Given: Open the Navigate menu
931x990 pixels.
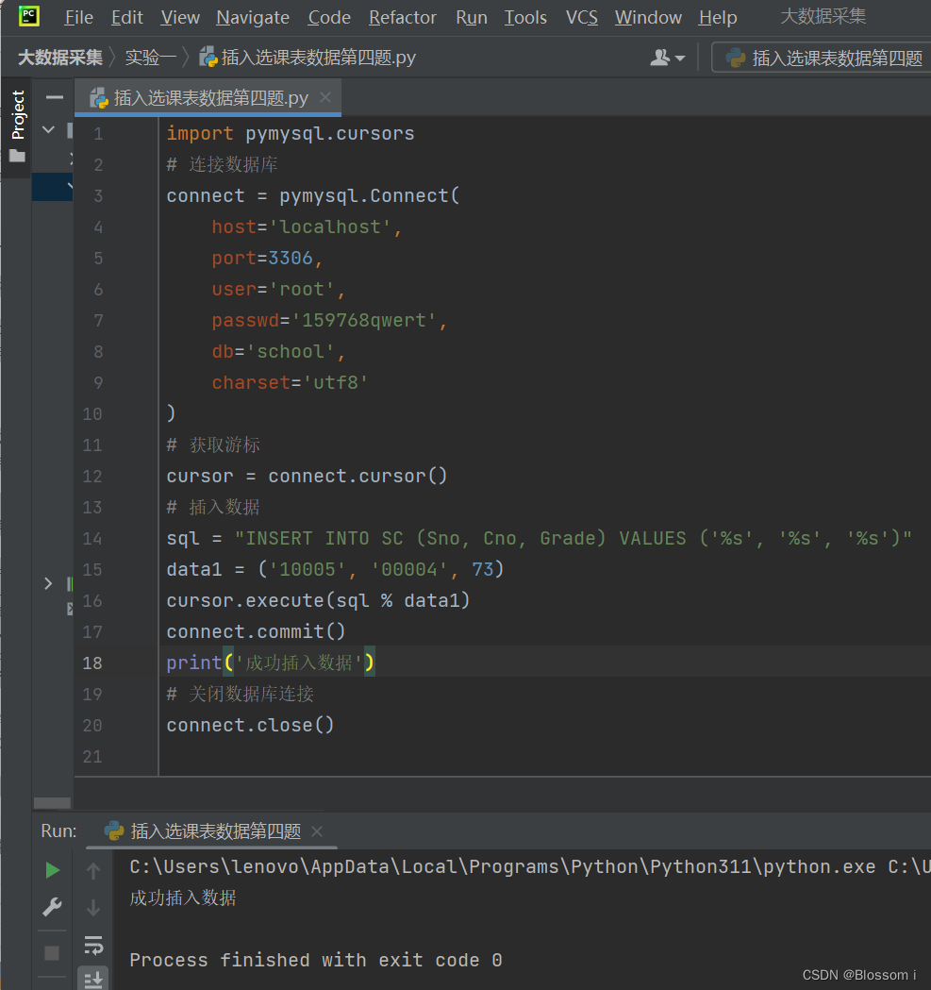Looking at the screenshot, I should (253, 17).
